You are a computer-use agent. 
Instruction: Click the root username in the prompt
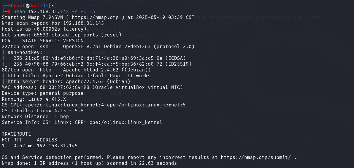19,6
